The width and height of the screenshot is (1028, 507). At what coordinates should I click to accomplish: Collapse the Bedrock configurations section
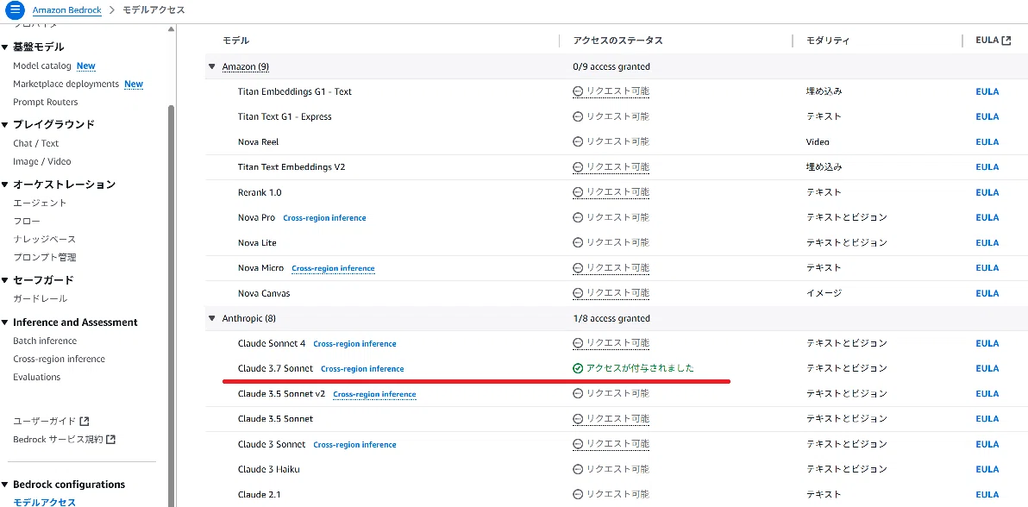tap(4, 485)
